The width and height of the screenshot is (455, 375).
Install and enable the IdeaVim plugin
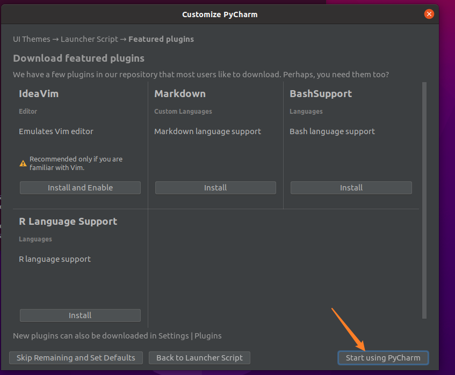[x=80, y=188]
